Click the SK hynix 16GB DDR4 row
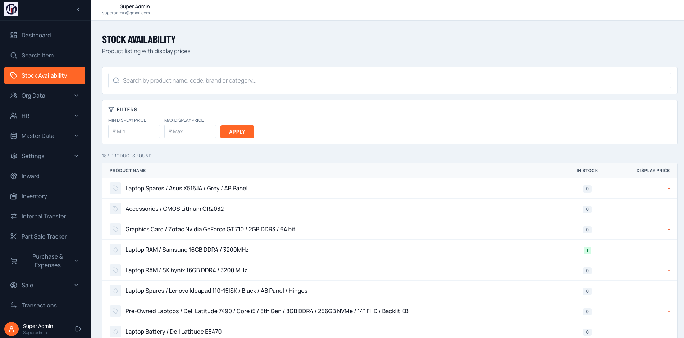The image size is (684, 338). (389, 270)
